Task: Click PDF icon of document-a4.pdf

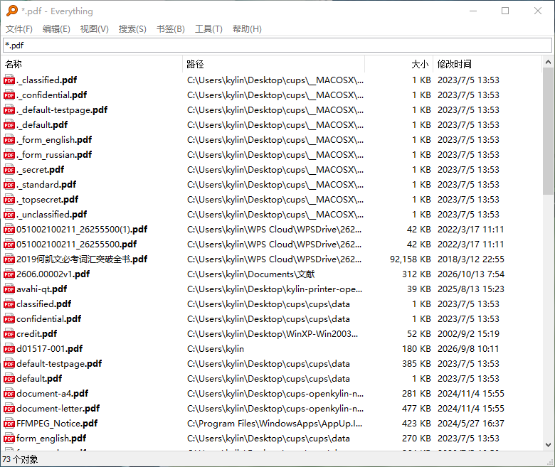Action: (9, 394)
